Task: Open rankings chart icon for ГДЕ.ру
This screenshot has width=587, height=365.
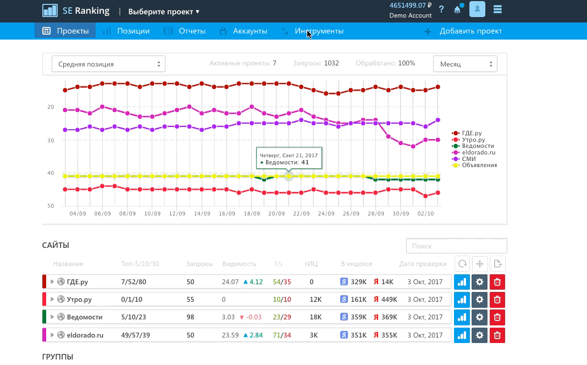Action: pos(462,282)
